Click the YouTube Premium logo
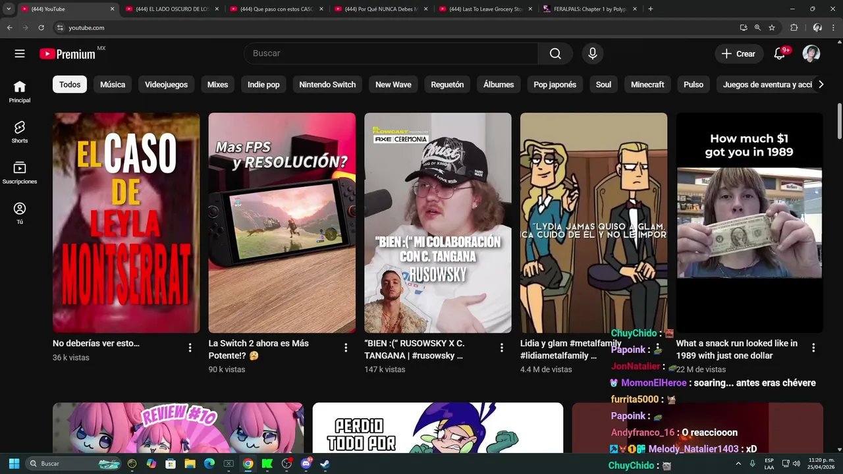843x474 pixels. [67, 54]
